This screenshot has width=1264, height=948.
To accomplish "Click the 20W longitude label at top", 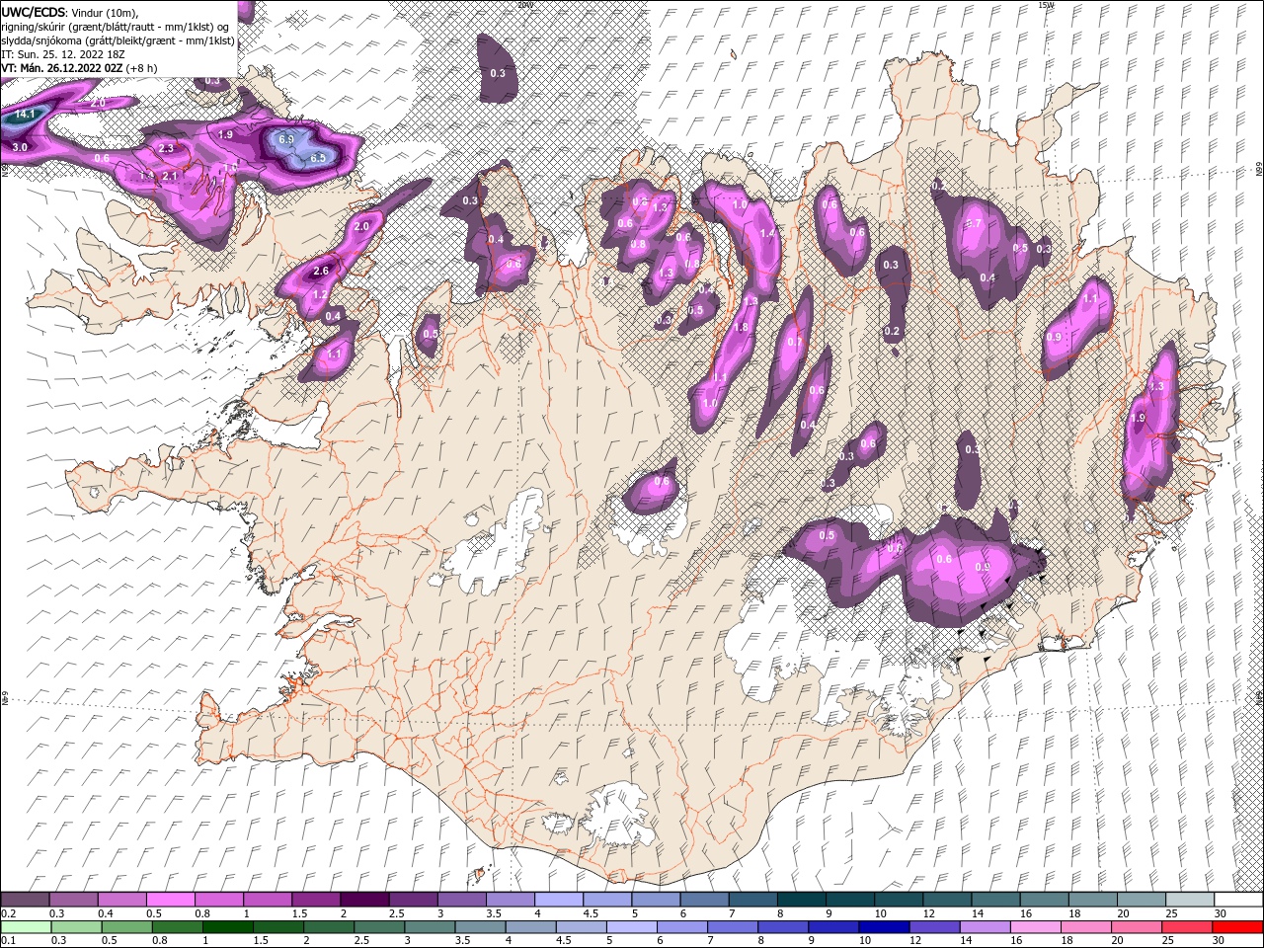I will [x=524, y=5].
